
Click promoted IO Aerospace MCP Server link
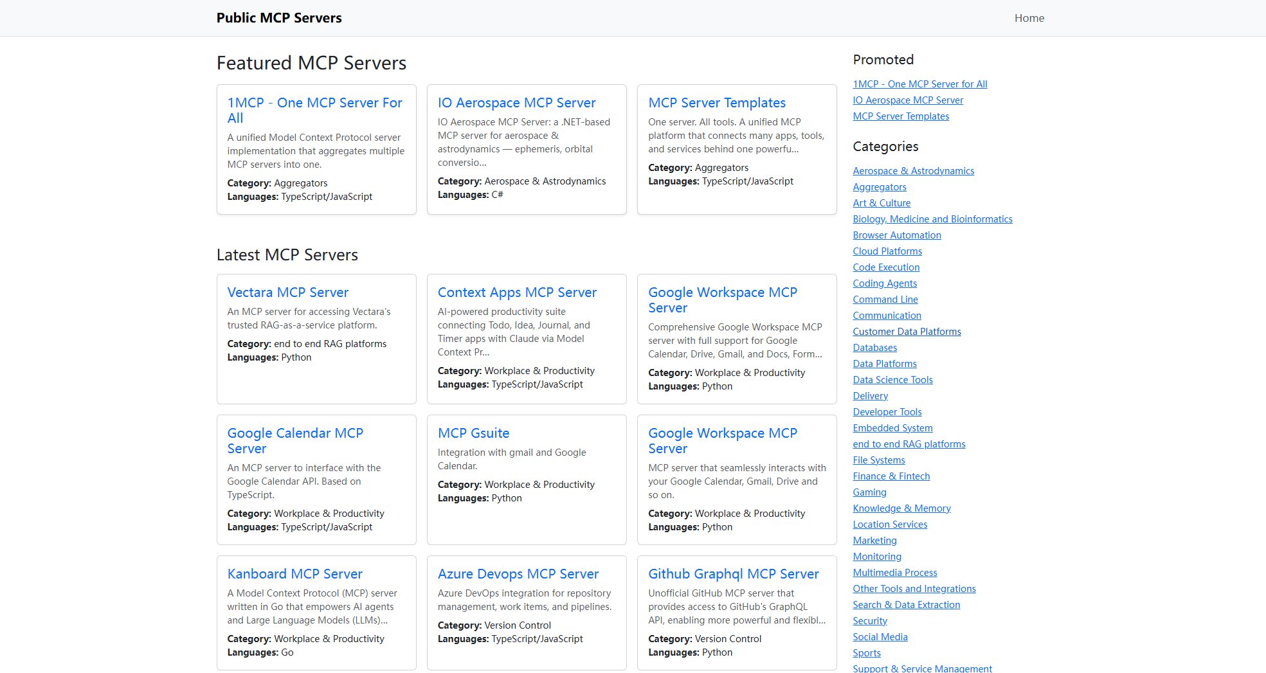[x=908, y=100]
